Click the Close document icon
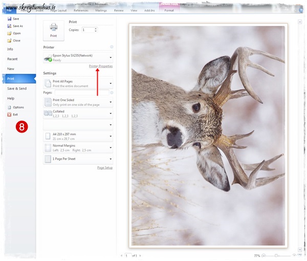 [9, 40]
